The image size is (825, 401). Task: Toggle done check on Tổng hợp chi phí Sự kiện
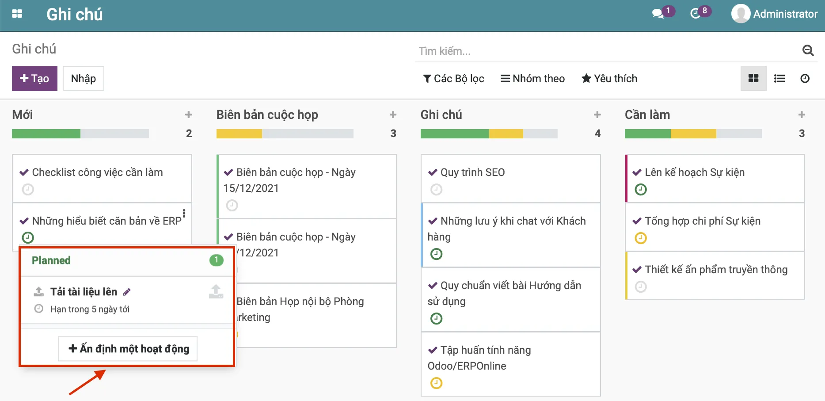(637, 221)
